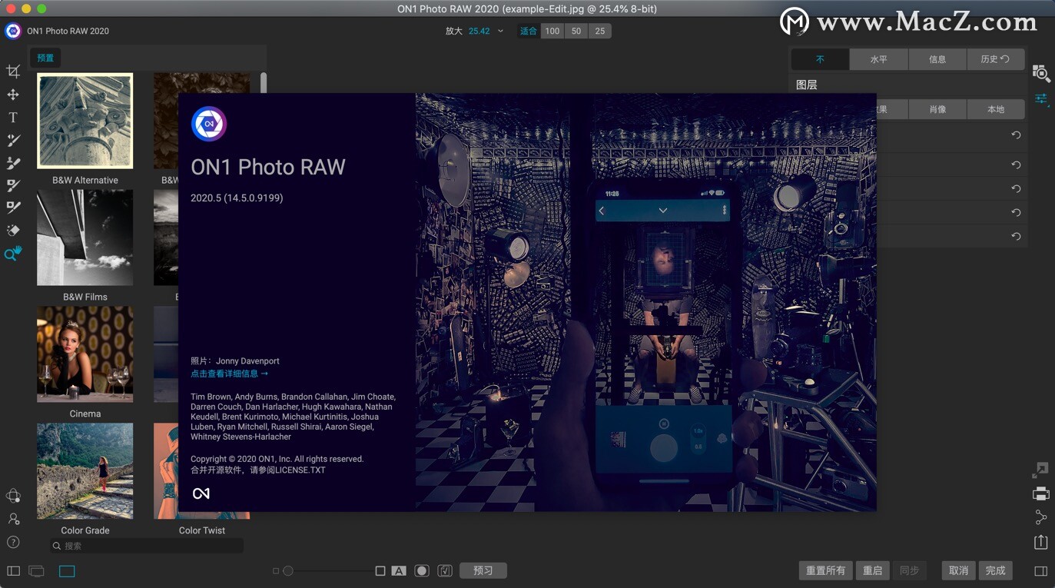The width and height of the screenshot is (1055, 588).
Task: Open the zoom level dropdown arrow
Action: tap(500, 31)
